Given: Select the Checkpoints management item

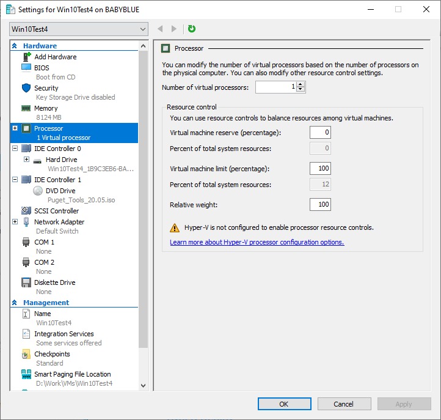Looking at the screenshot, I should tap(52, 354).
